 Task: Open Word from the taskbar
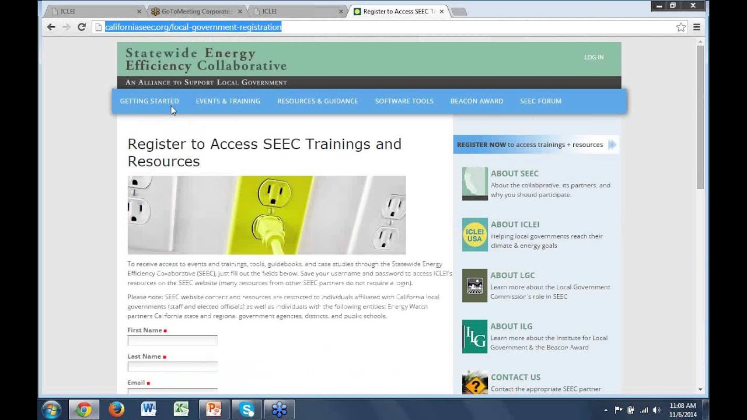149,409
